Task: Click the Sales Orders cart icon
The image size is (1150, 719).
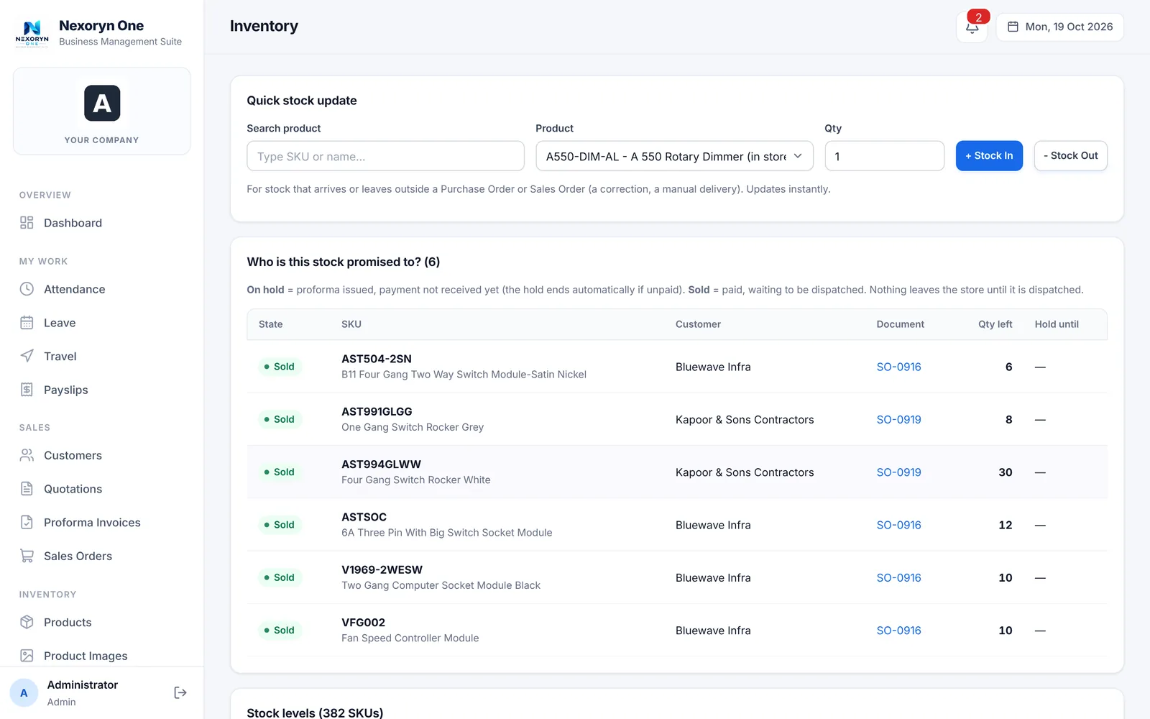Action: (27, 556)
